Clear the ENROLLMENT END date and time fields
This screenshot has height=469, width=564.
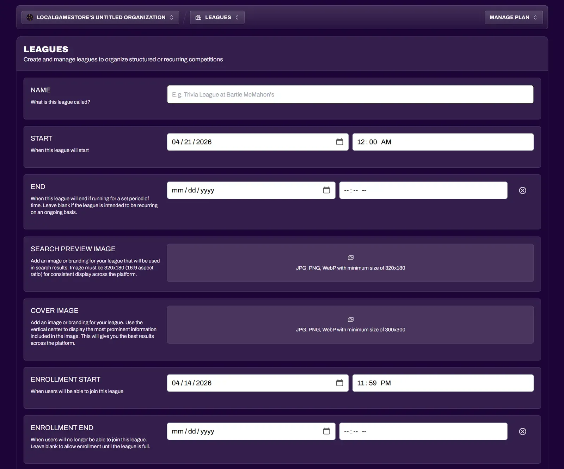523,431
